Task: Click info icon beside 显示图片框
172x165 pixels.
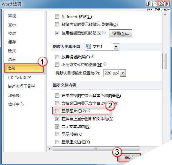Action: (88, 110)
